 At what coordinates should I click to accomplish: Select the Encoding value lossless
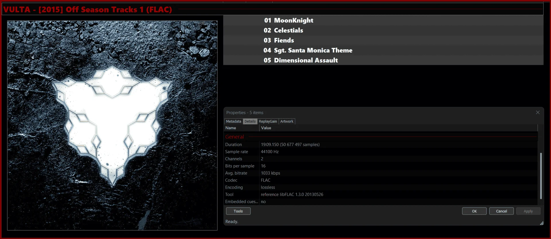pos(268,187)
